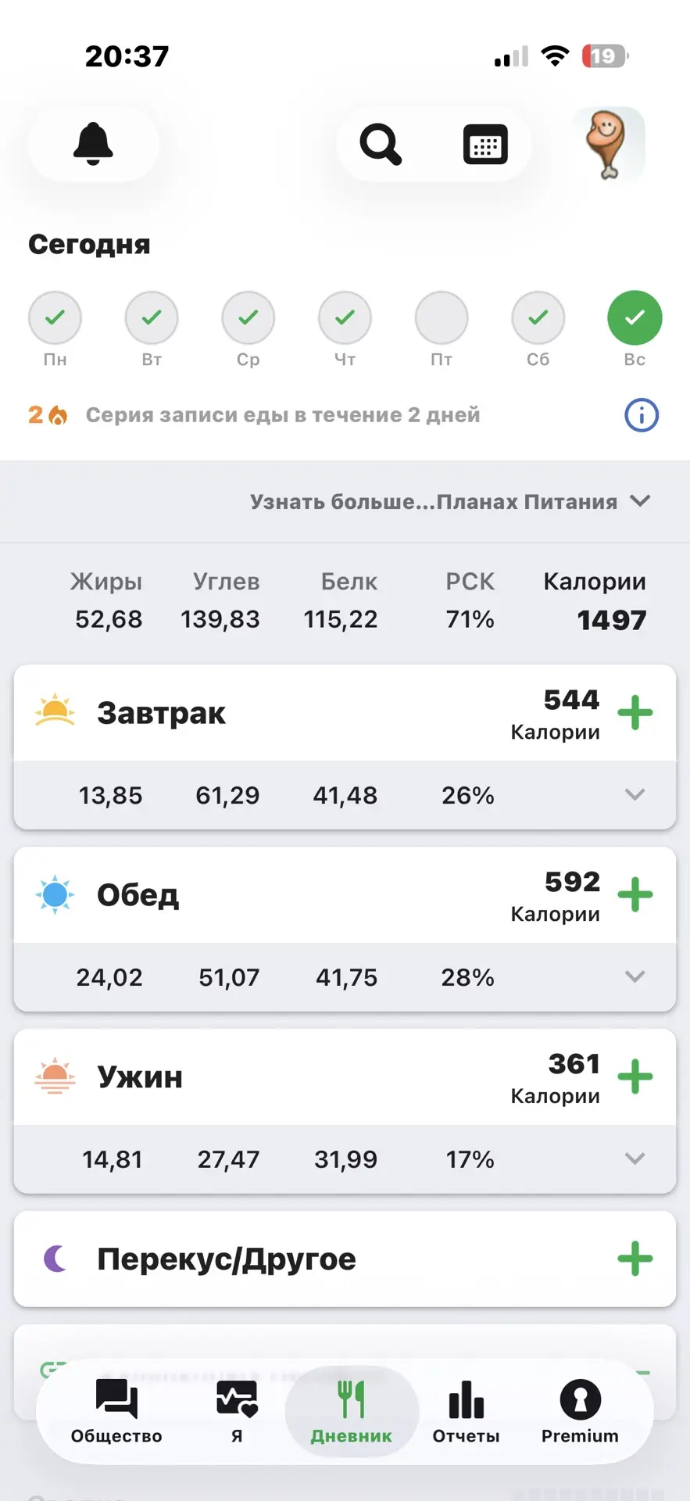Switch to the Отчеты tab

coord(466,1412)
